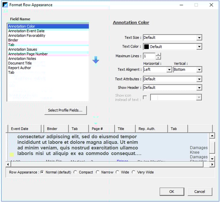
Task: Select Annotation Notes field
Action: tap(48, 58)
